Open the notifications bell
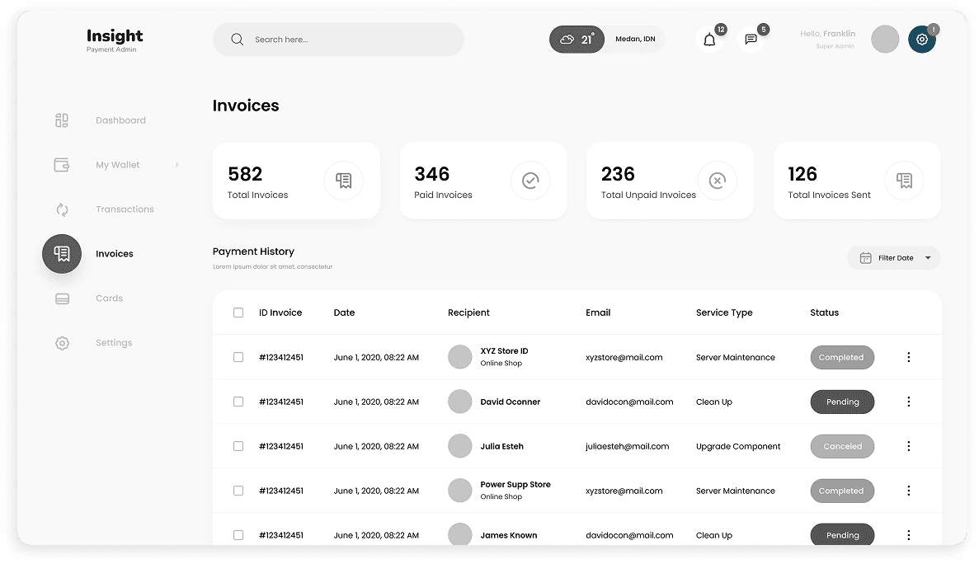 tap(709, 39)
